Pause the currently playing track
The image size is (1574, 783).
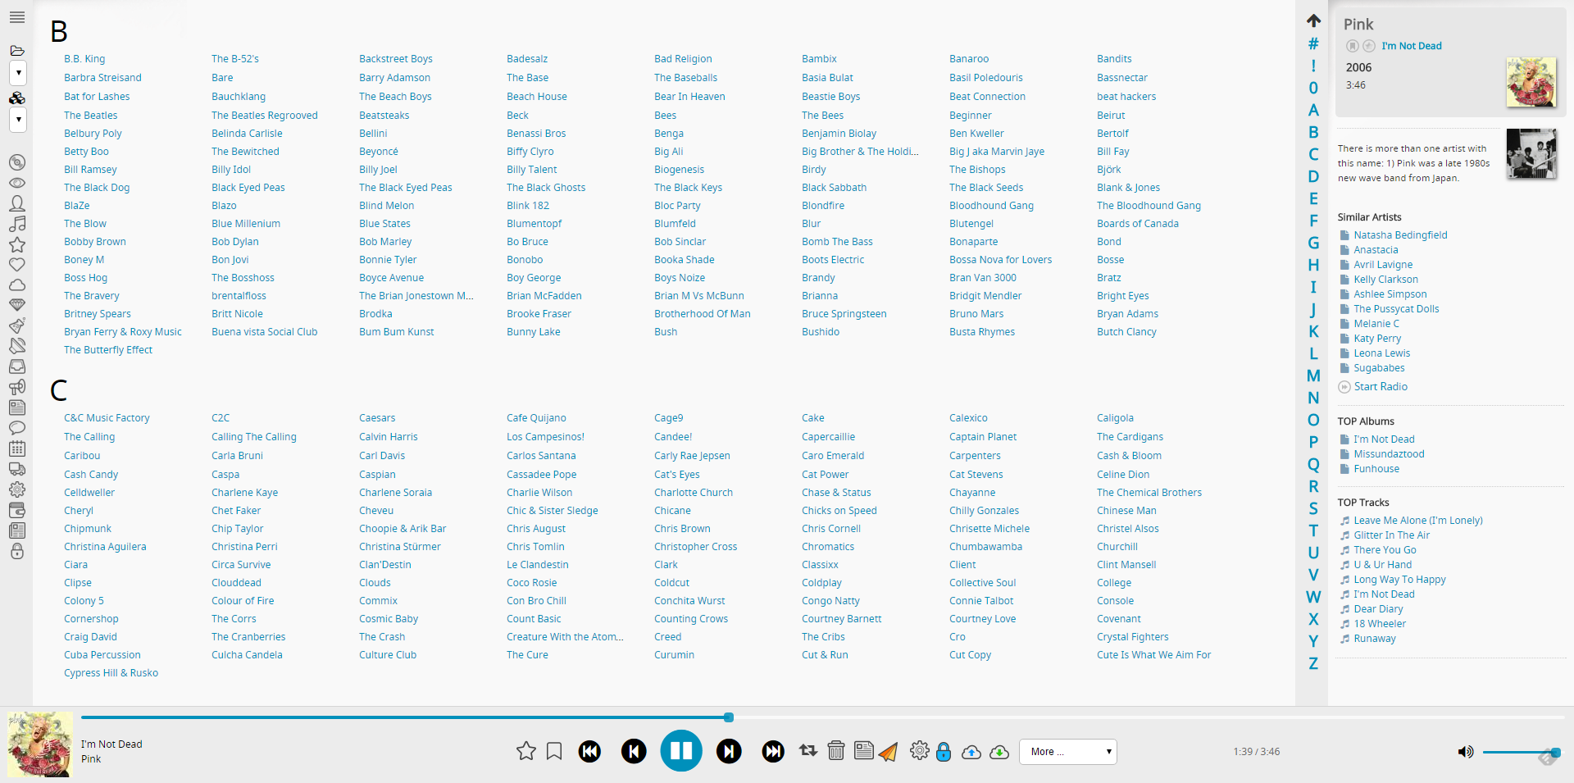[x=680, y=751]
